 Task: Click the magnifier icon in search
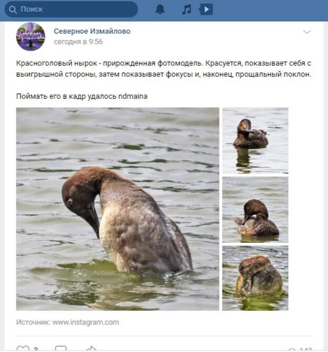pos(13,10)
